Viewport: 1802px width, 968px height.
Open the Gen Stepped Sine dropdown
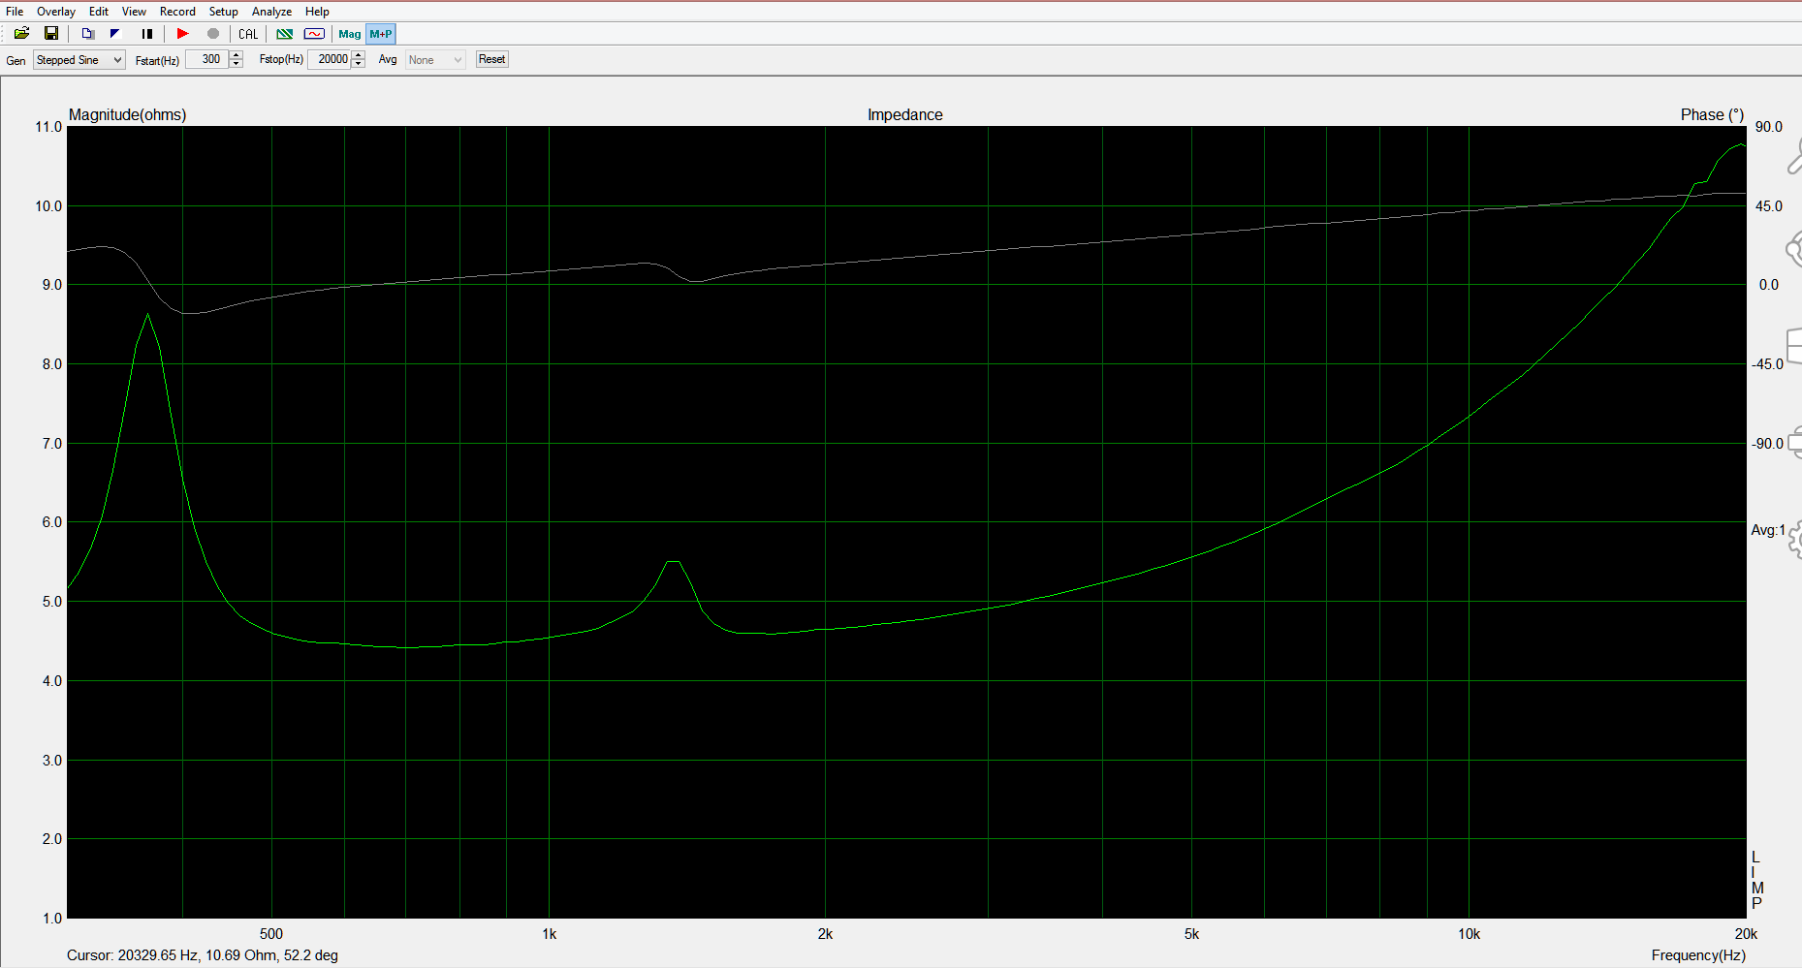click(79, 60)
